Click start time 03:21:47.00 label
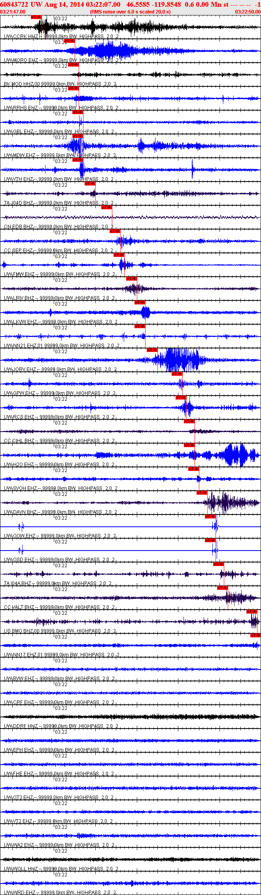 (13, 12)
